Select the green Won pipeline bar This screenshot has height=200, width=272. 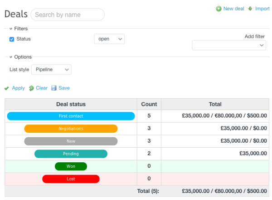(71, 166)
